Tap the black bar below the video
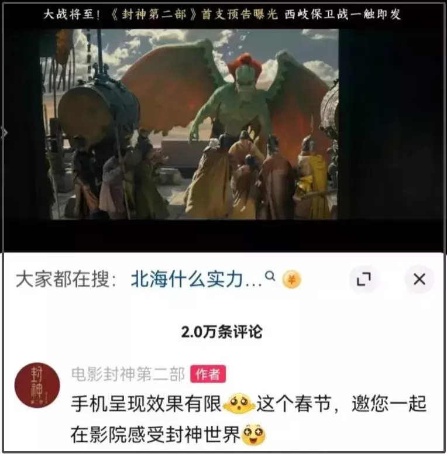Screen dimensions: 447x454 coord(223,235)
